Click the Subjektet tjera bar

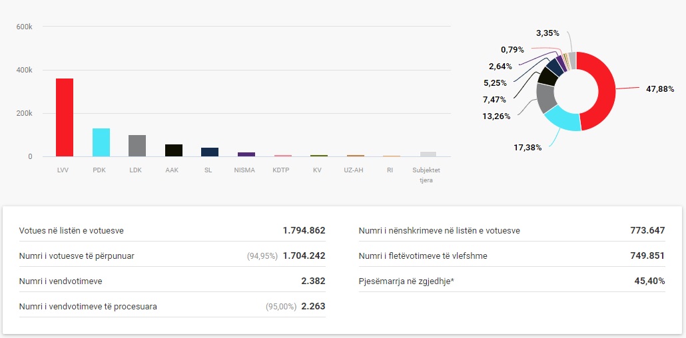pos(428,154)
